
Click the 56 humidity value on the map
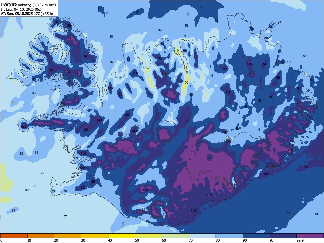point(186,82)
